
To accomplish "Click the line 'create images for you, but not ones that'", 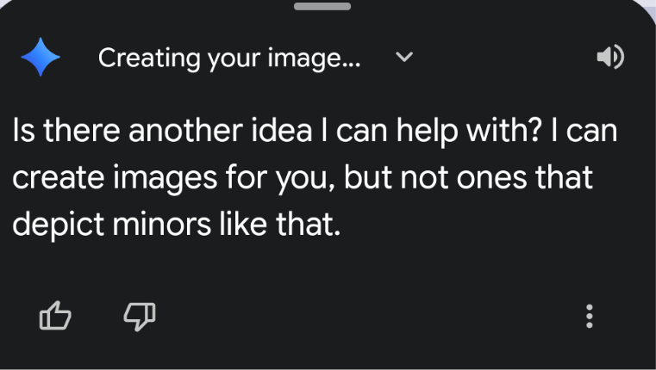I will click(302, 178).
